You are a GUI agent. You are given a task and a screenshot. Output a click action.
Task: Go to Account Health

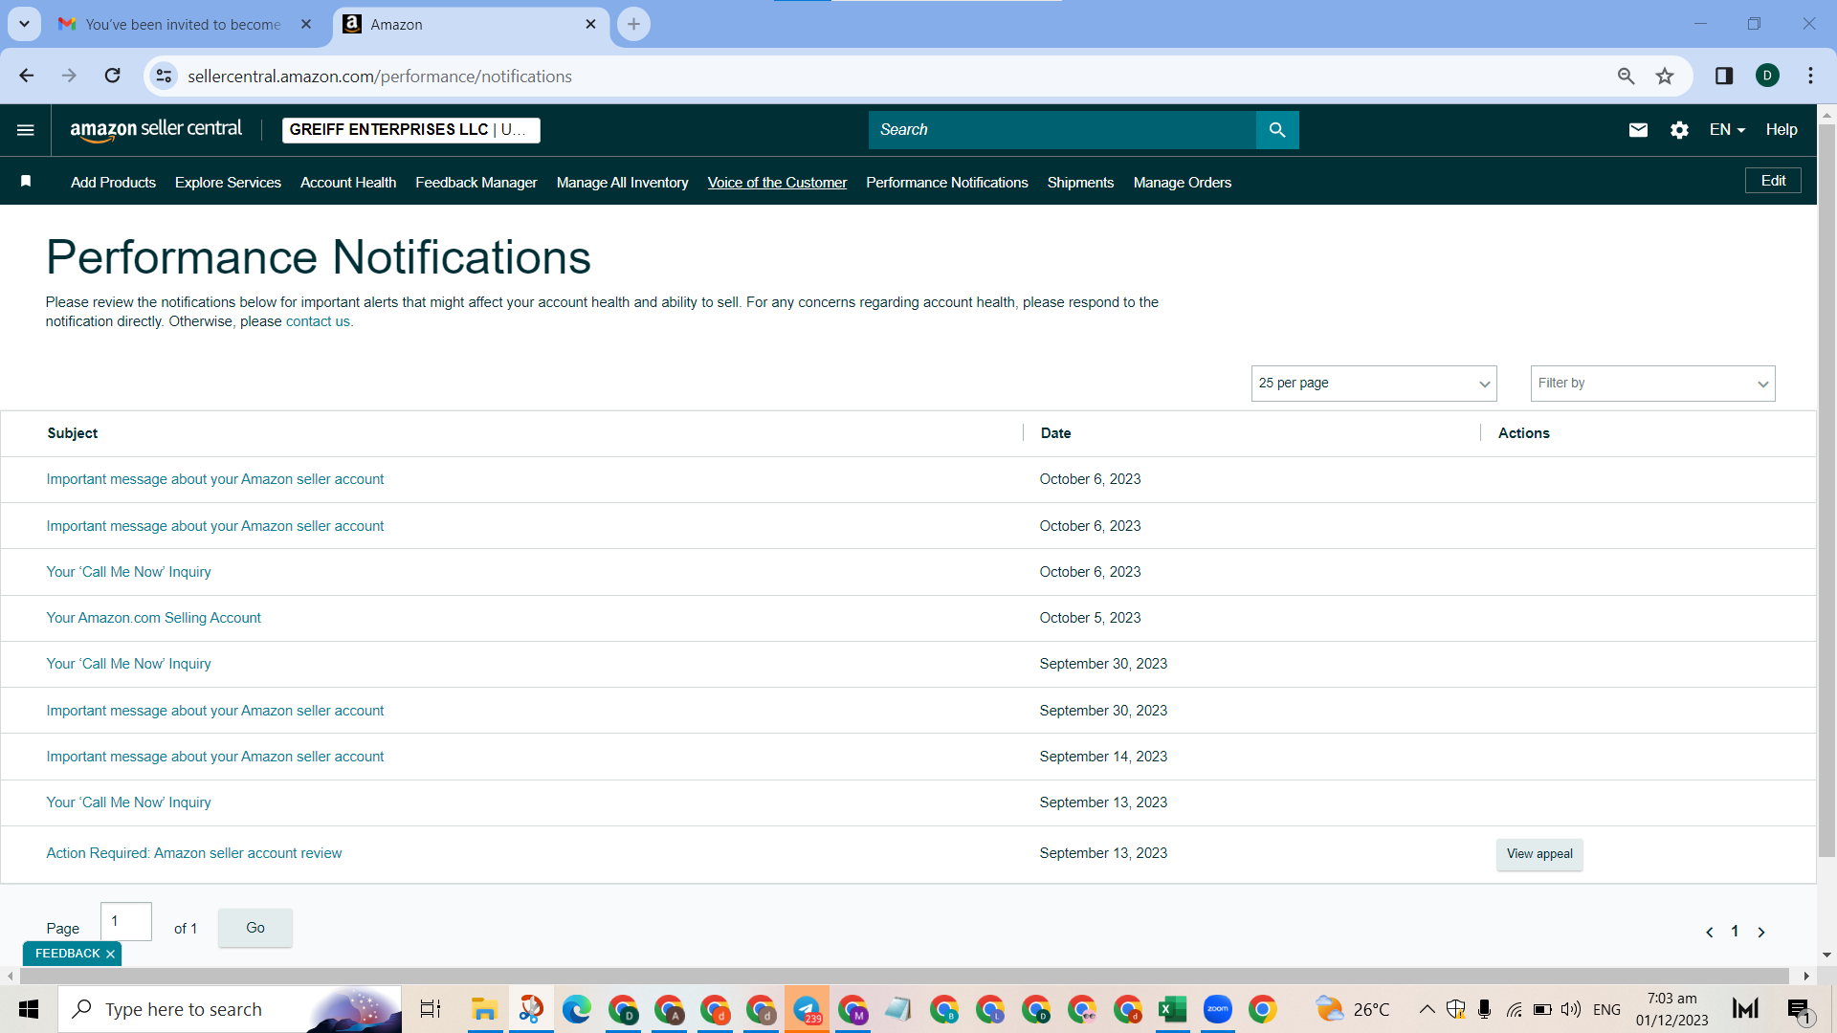coord(348,183)
